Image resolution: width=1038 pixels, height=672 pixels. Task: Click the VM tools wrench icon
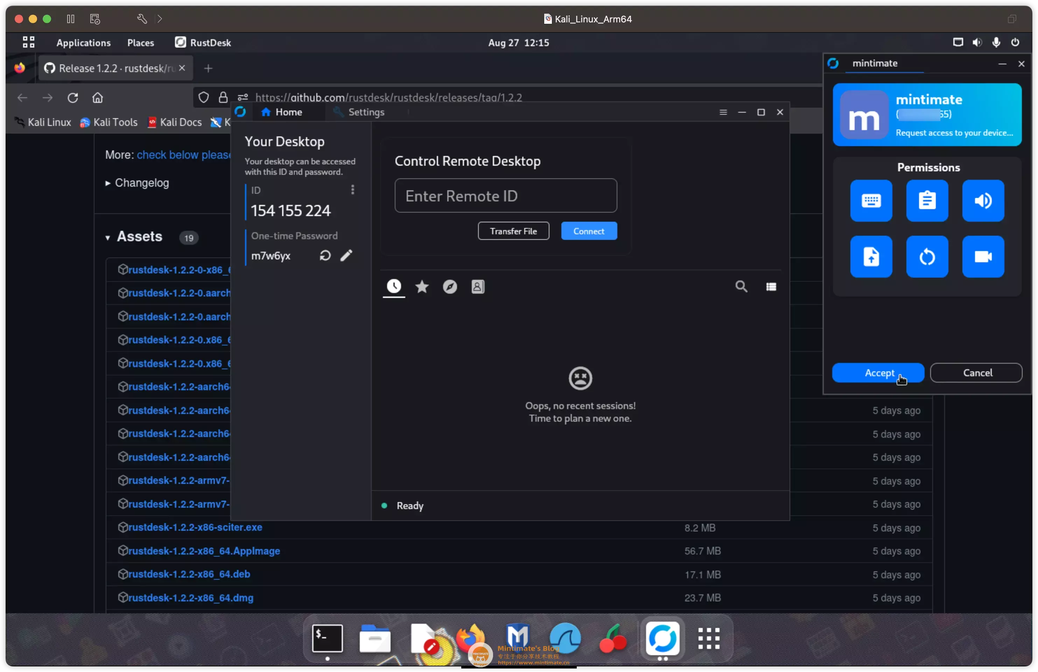(142, 19)
